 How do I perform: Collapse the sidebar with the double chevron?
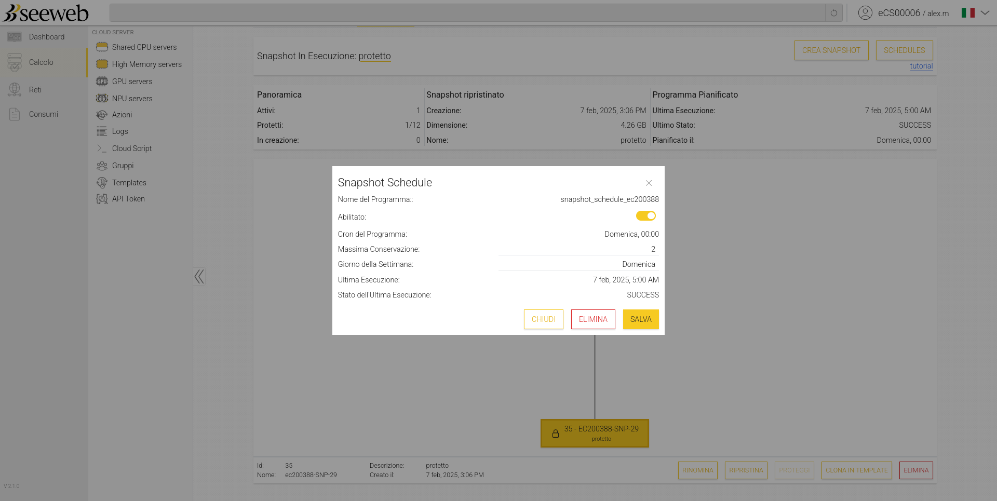point(199,276)
